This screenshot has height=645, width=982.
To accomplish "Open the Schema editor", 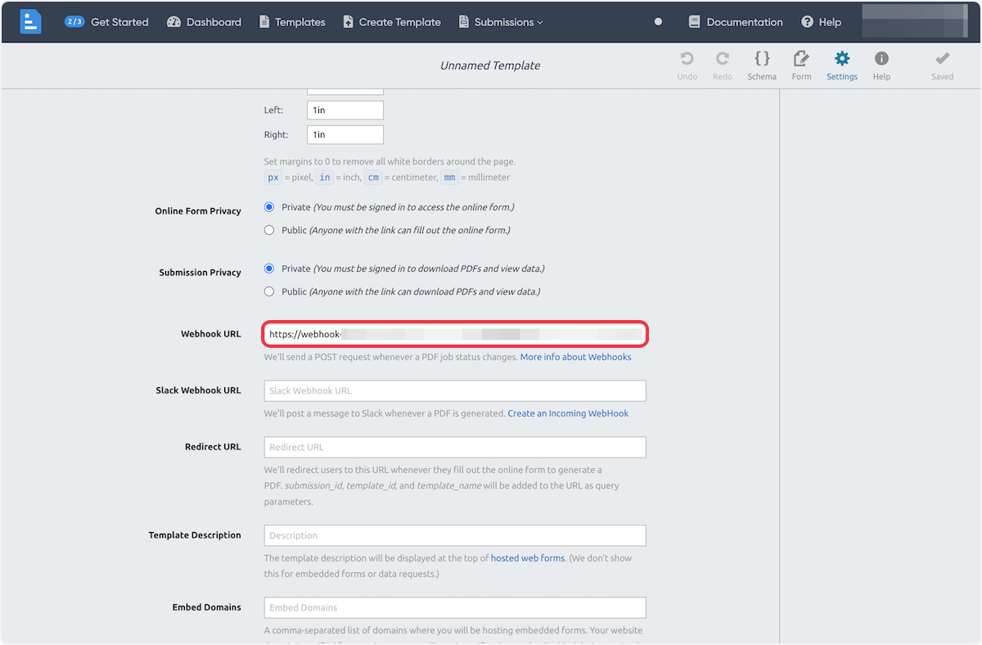I will tap(762, 65).
